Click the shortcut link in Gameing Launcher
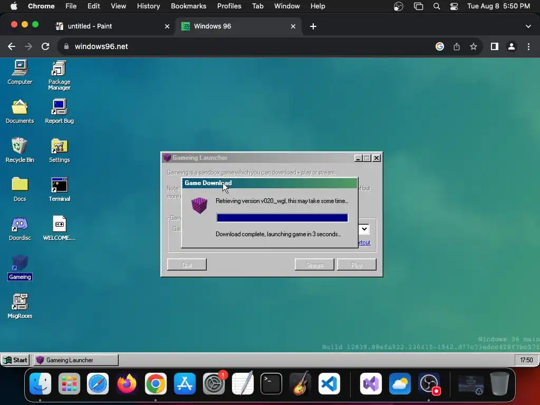540x405 pixels. [364, 243]
